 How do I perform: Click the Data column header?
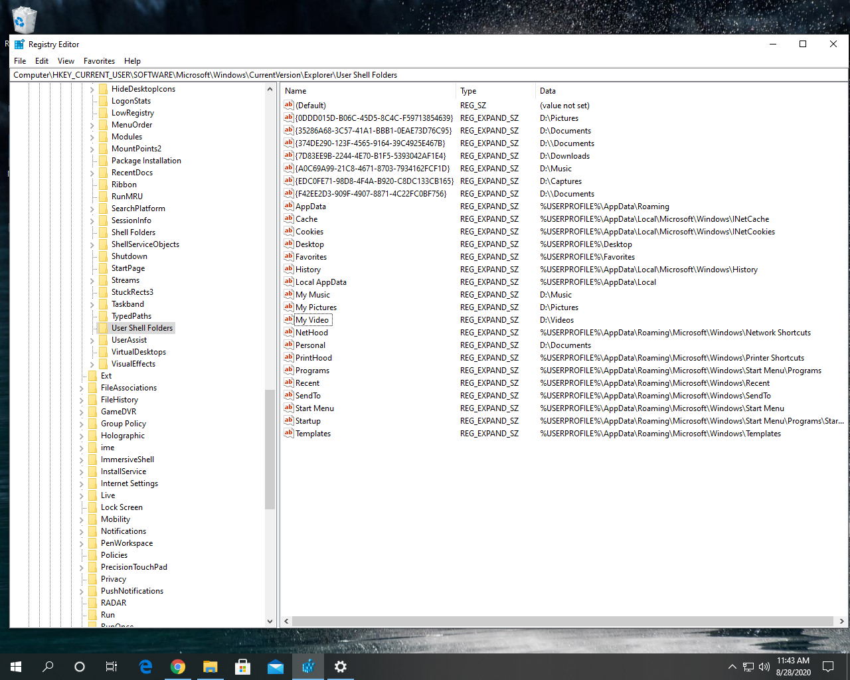(691, 91)
